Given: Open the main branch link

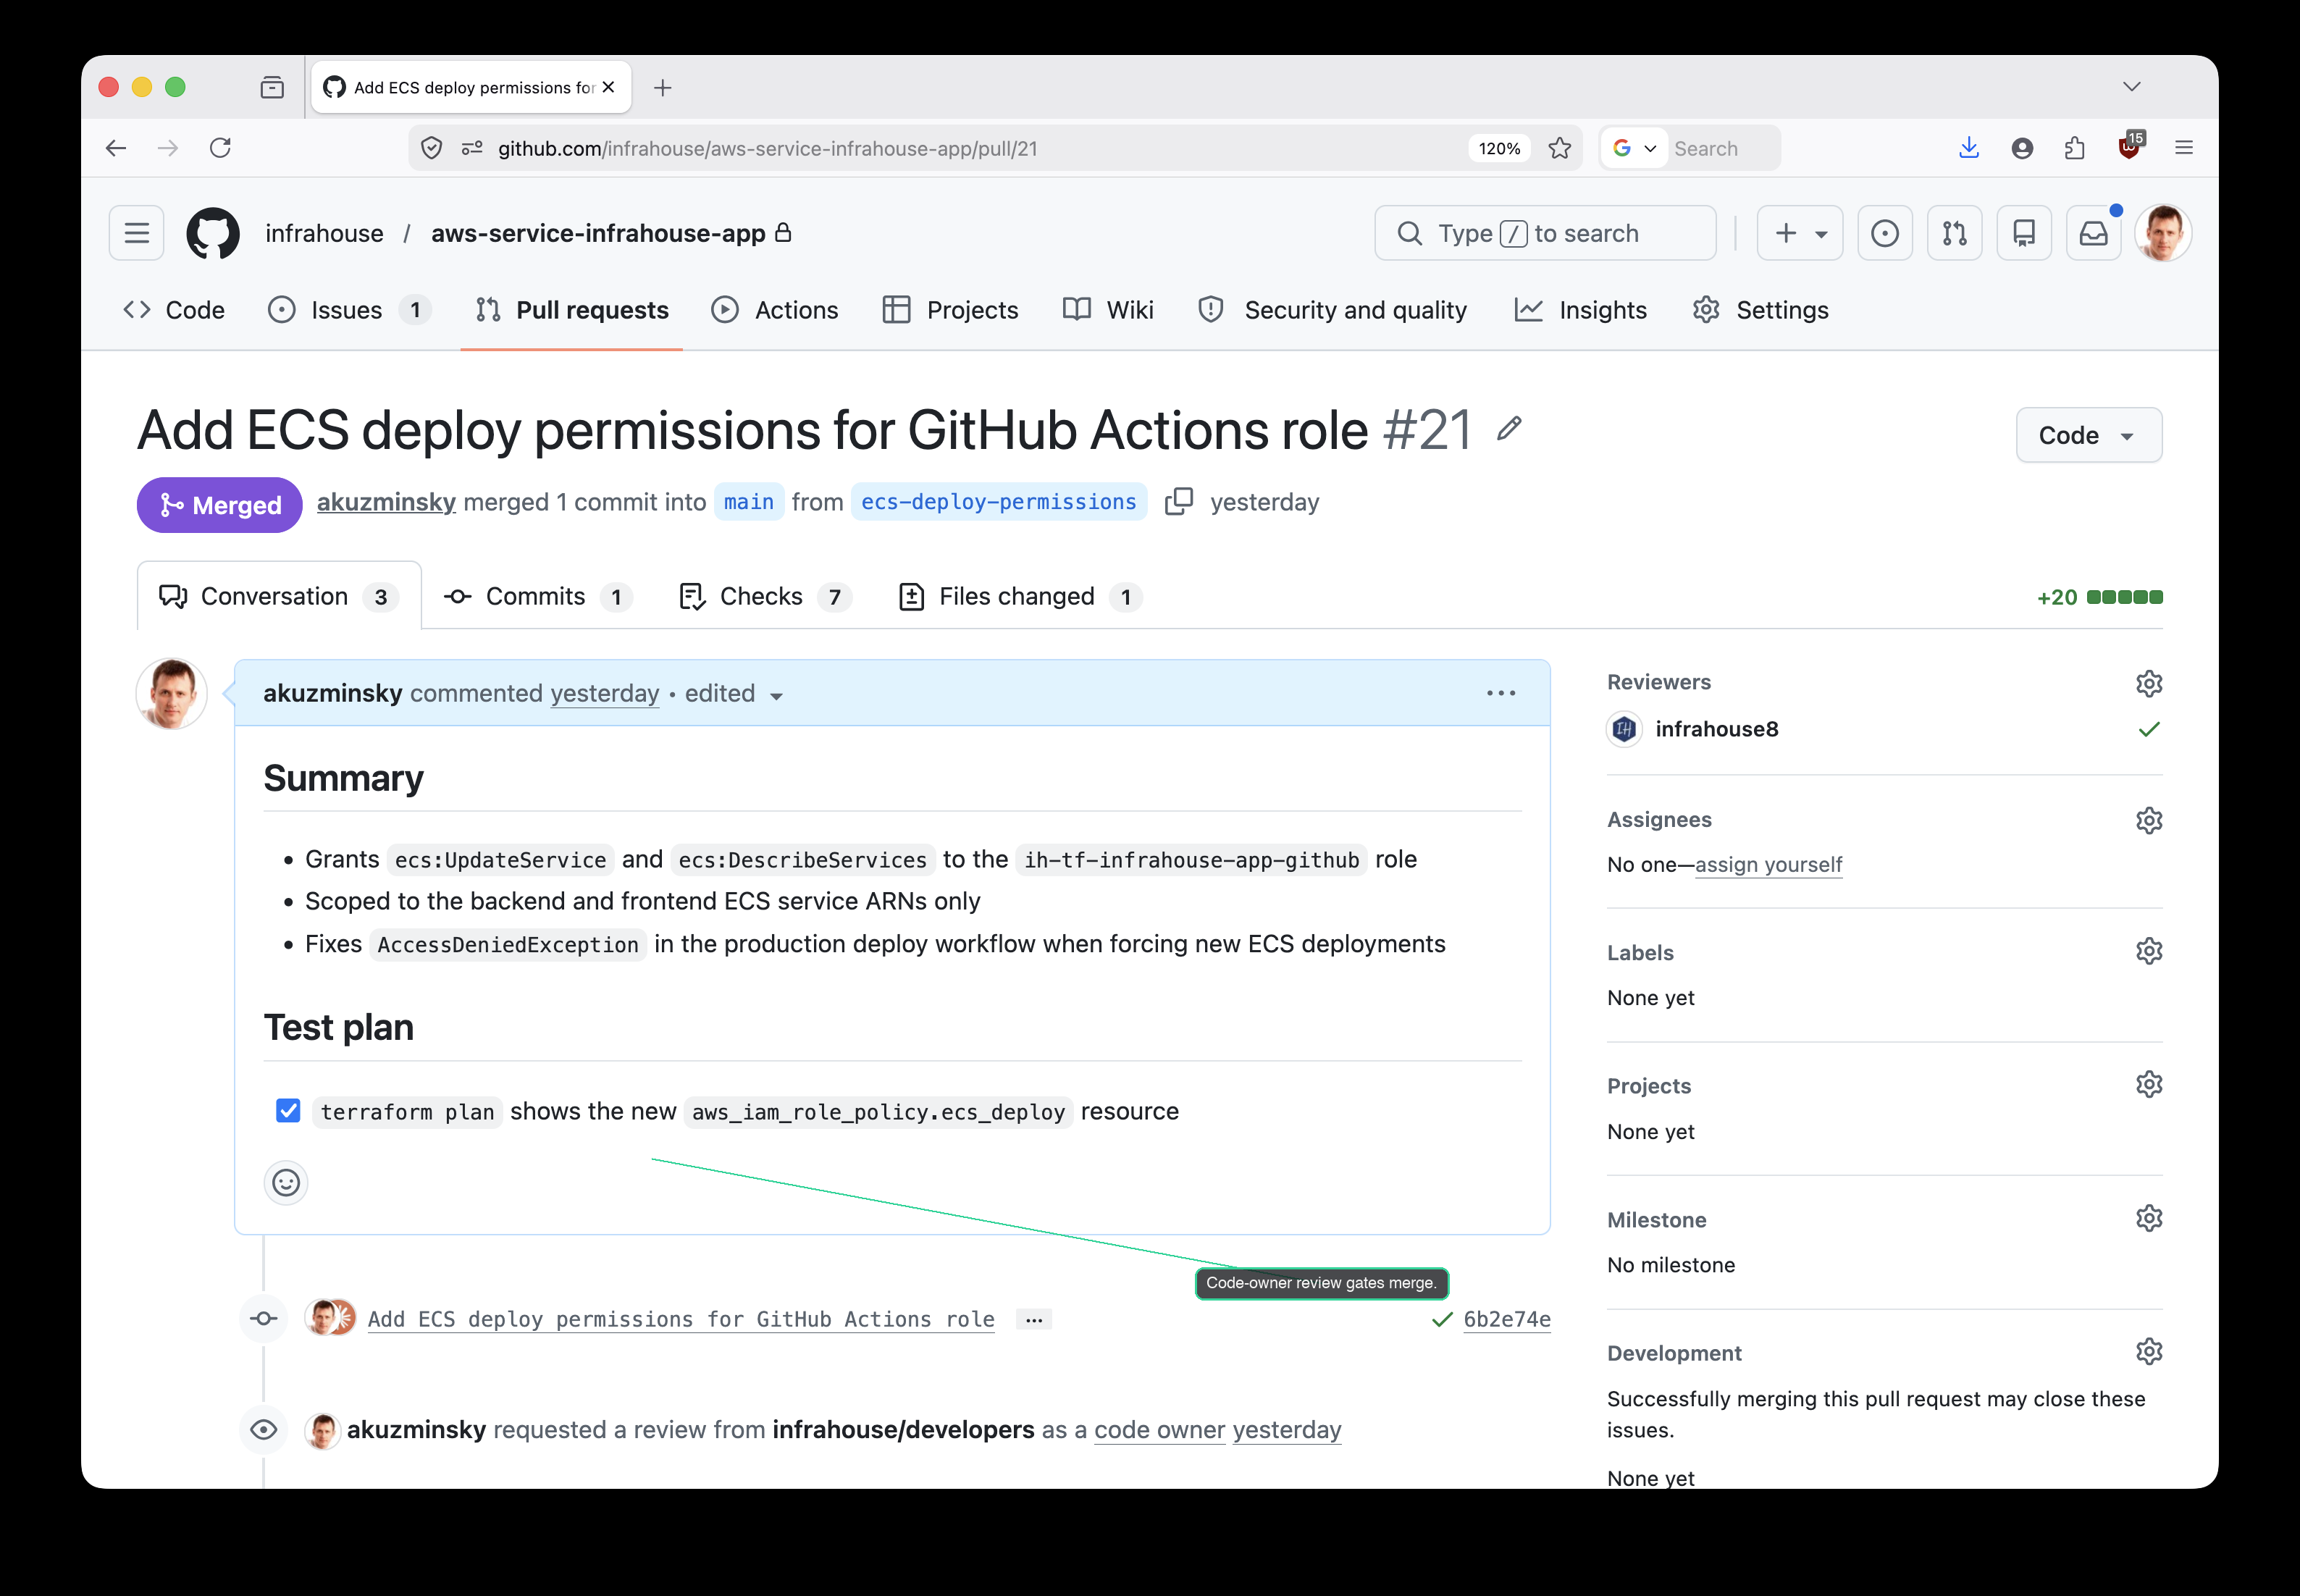Looking at the screenshot, I should 749,502.
